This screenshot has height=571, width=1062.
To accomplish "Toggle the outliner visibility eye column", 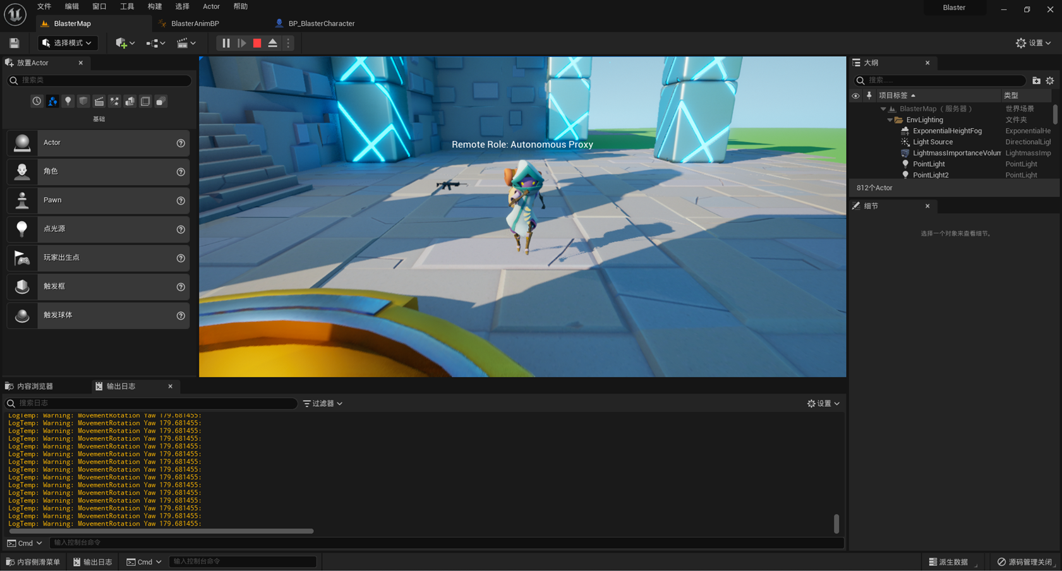I will pos(855,95).
